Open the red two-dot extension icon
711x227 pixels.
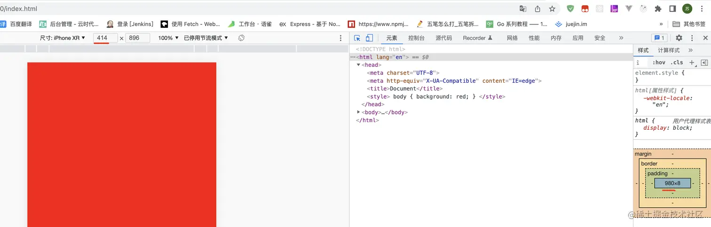click(x=585, y=8)
